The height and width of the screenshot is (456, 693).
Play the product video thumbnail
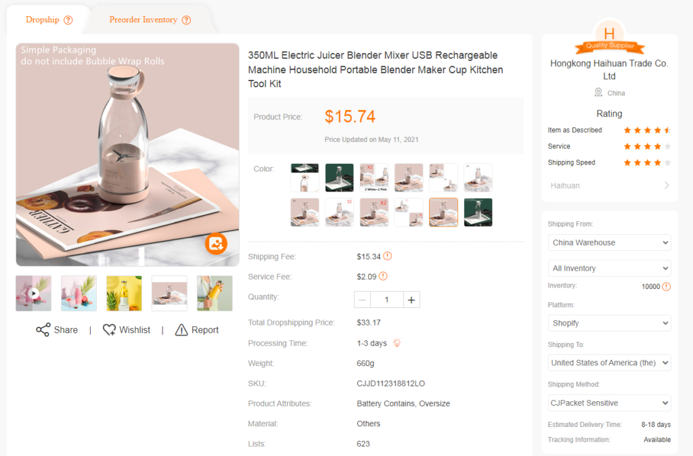coord(34,294)
